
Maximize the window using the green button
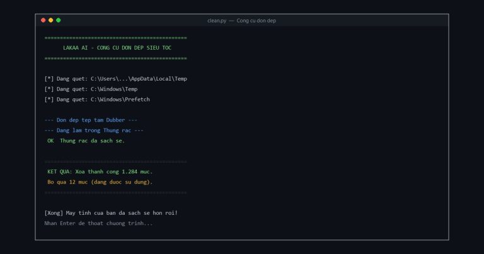click(59, 20)
